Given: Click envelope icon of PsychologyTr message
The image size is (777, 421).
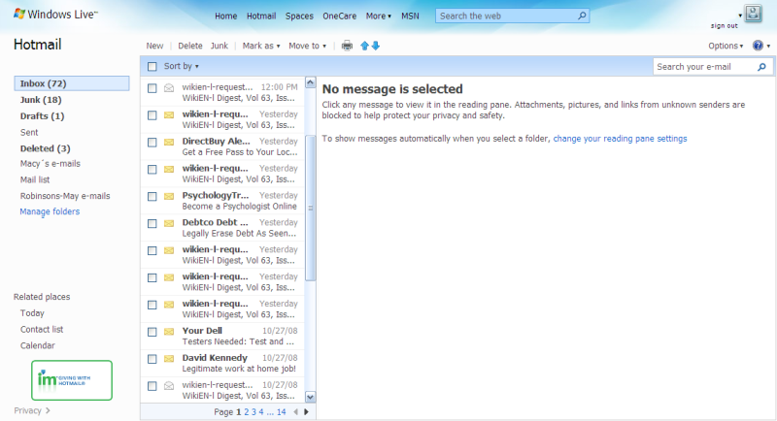Looking at the screenshot, I should [169, 196].
